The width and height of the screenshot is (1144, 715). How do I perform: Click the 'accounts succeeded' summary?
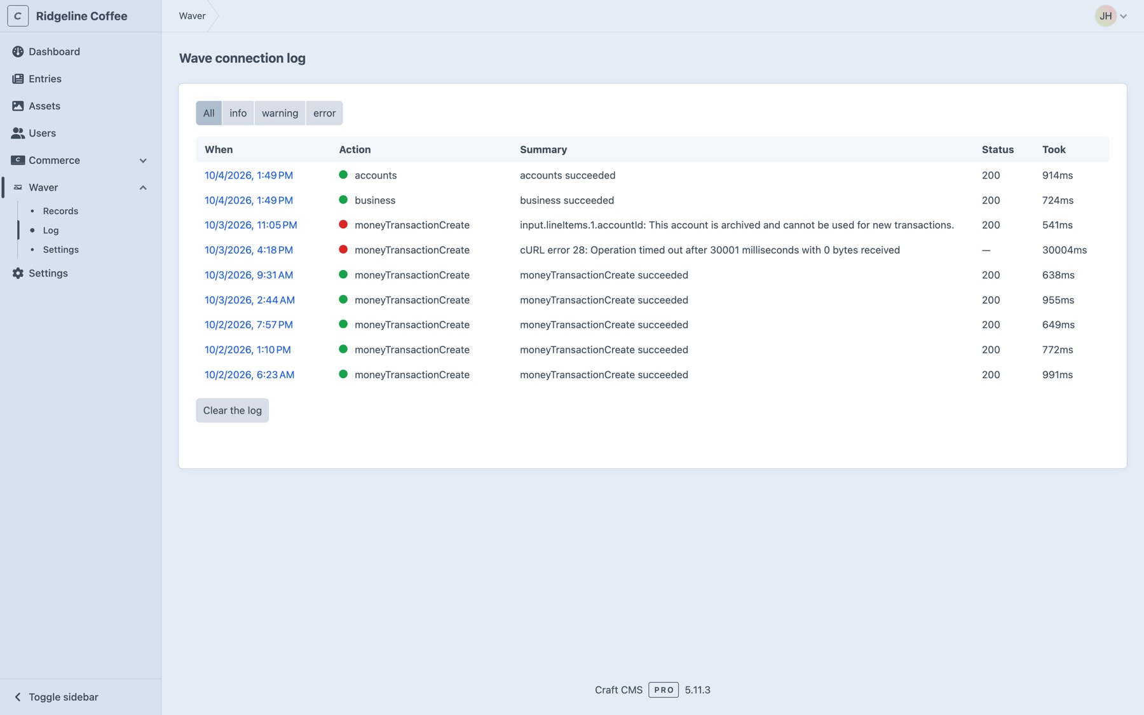click(x=568, y=175)
